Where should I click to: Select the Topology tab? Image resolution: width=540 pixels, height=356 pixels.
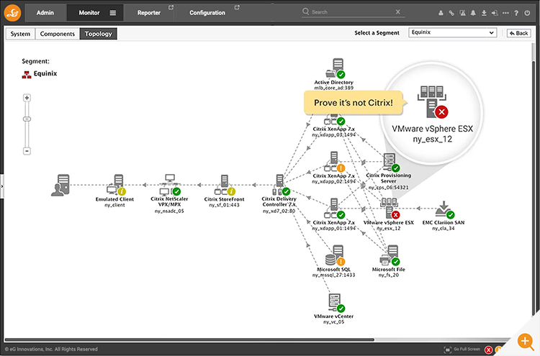tap(99, 34)
